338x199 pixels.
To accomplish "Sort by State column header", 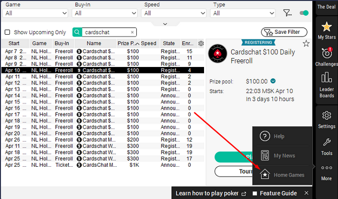I will (x=170, y=43).
